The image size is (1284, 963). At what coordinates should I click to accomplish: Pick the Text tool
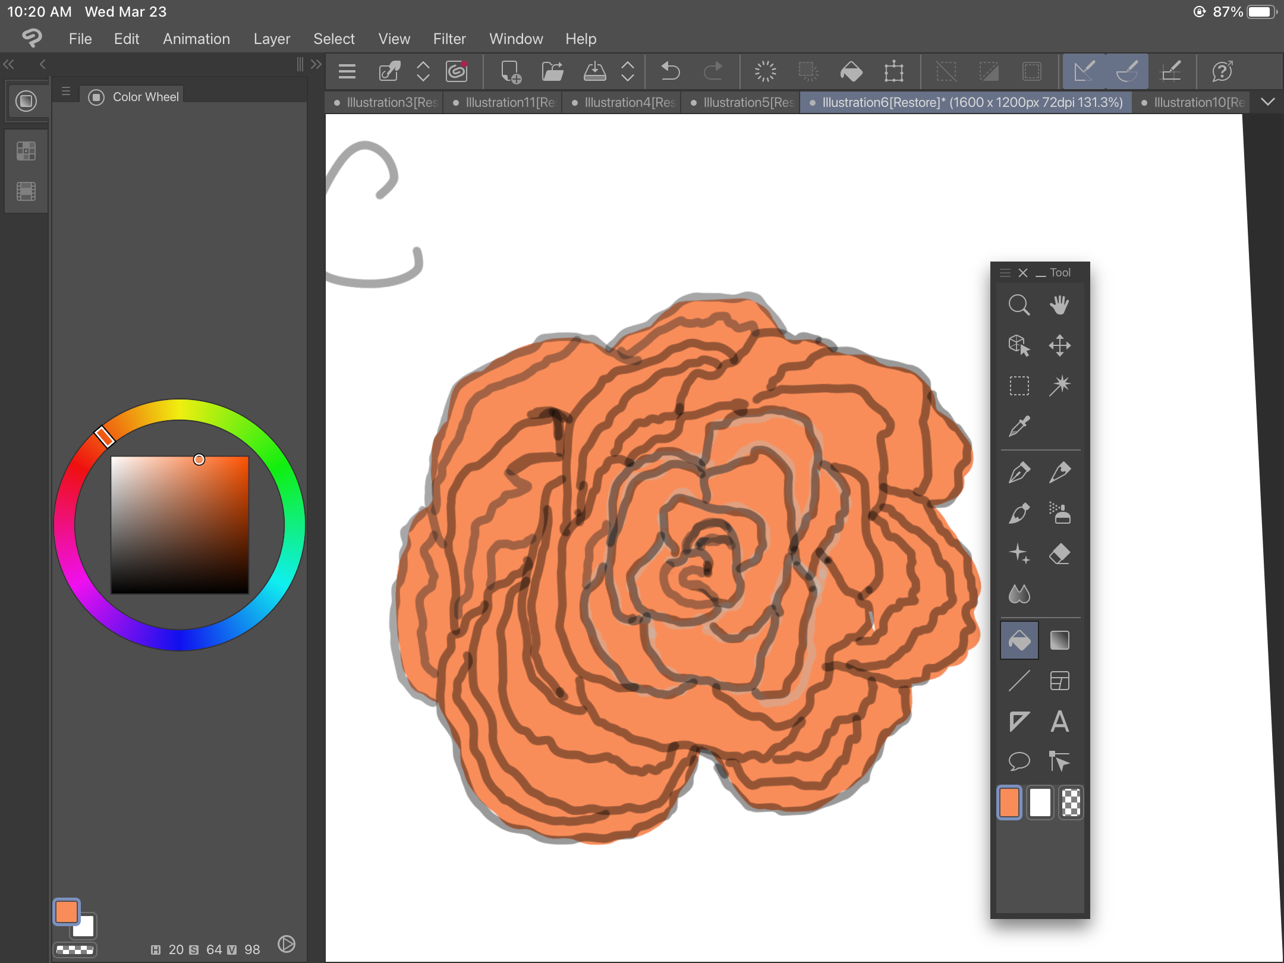(x=1059, y=722)
